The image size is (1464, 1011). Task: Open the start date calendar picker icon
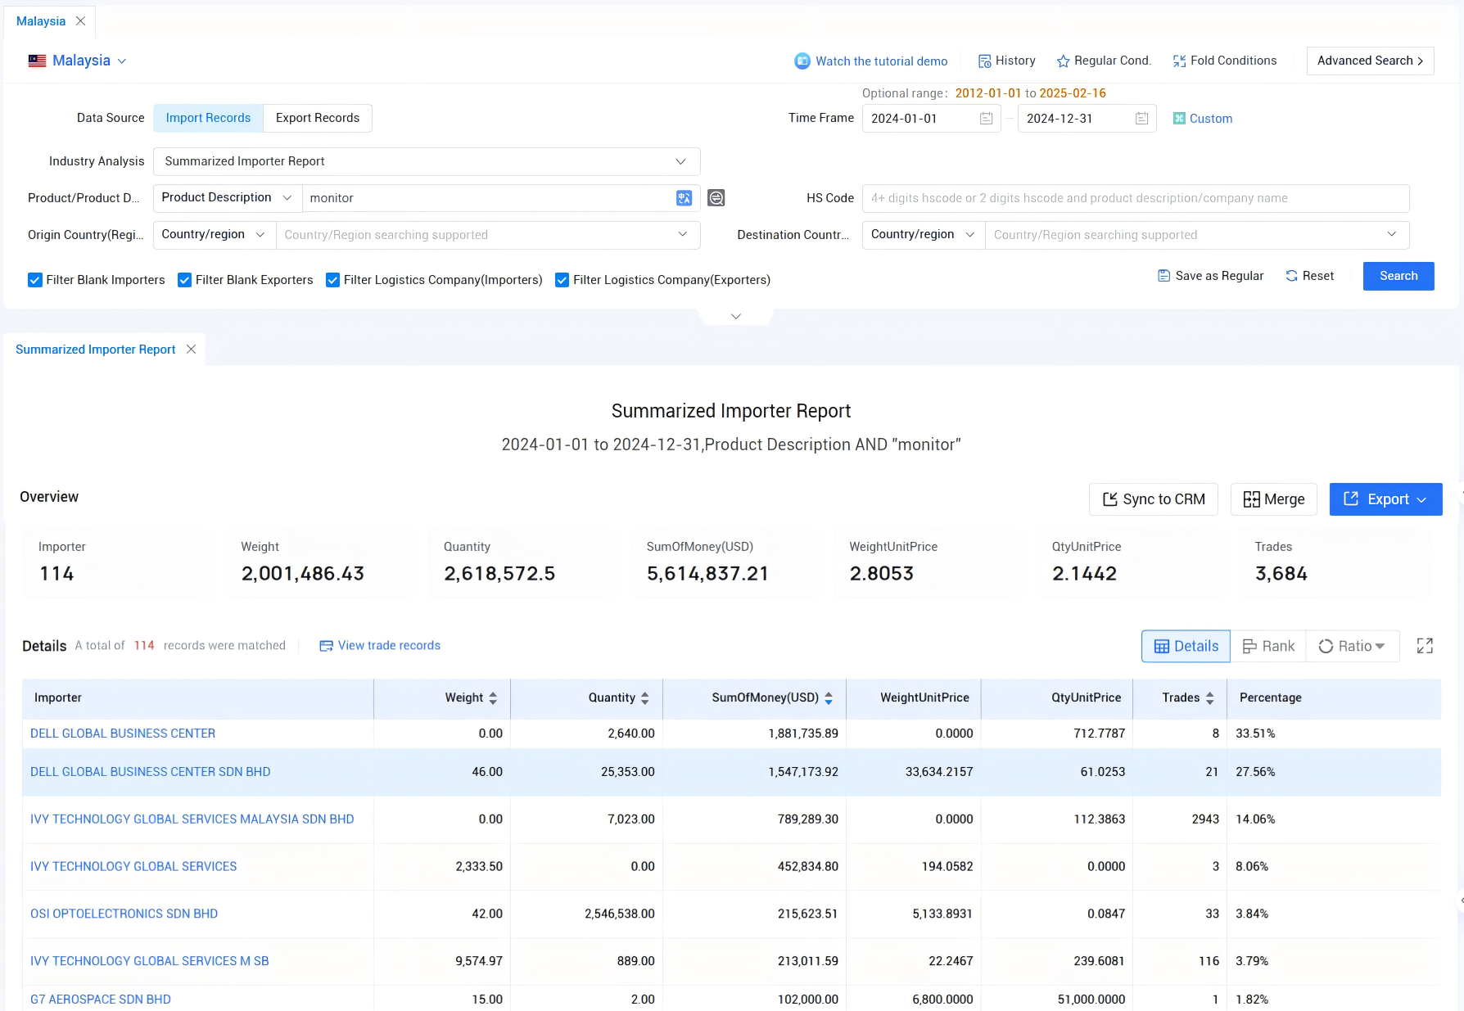tap(986, 119)
